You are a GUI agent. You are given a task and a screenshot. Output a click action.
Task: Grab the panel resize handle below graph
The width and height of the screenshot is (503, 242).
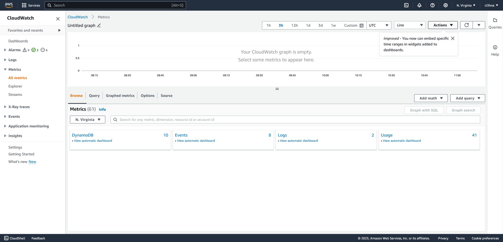click(277, 89)
